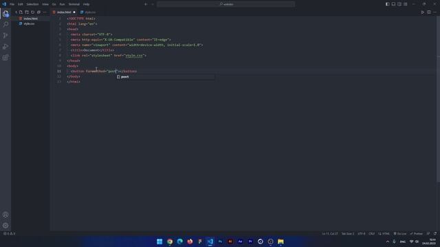Image resolution: width=440 pixels, height=247 pixels.
Task: Open notifications bell in status bar
Action: (x=435, y=233)
